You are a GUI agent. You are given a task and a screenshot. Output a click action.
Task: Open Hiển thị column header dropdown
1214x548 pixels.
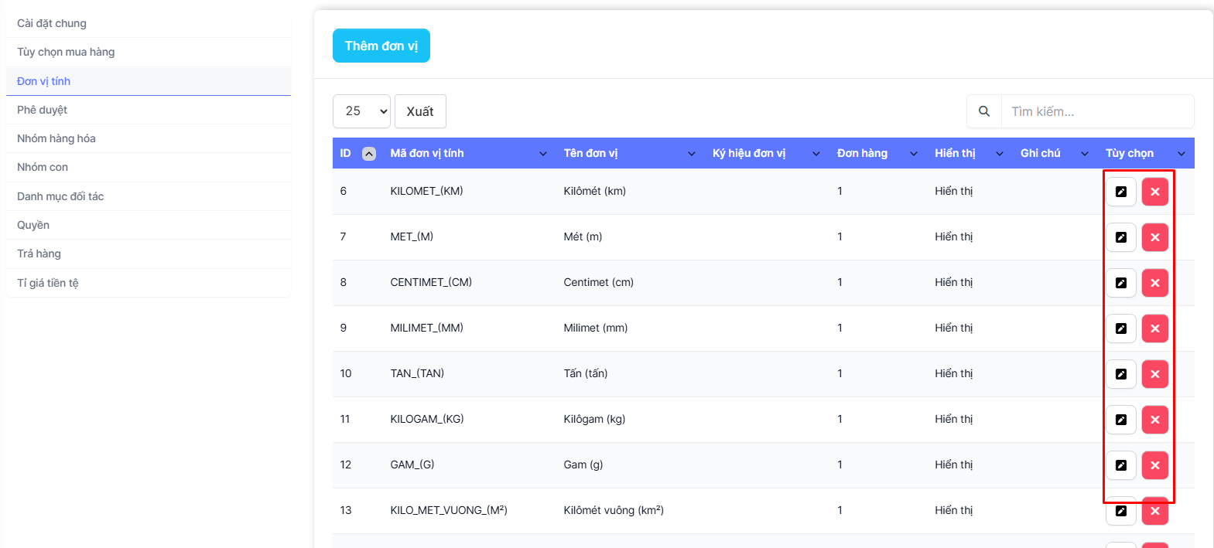tap(999, 154)
